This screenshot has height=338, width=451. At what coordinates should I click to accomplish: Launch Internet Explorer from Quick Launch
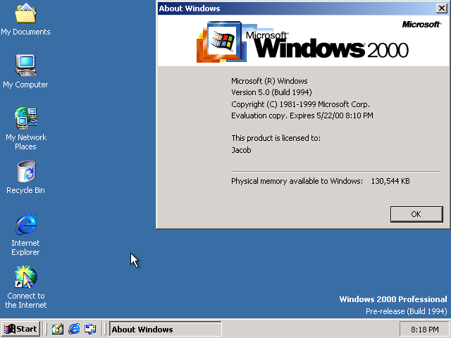click(74, 329)
